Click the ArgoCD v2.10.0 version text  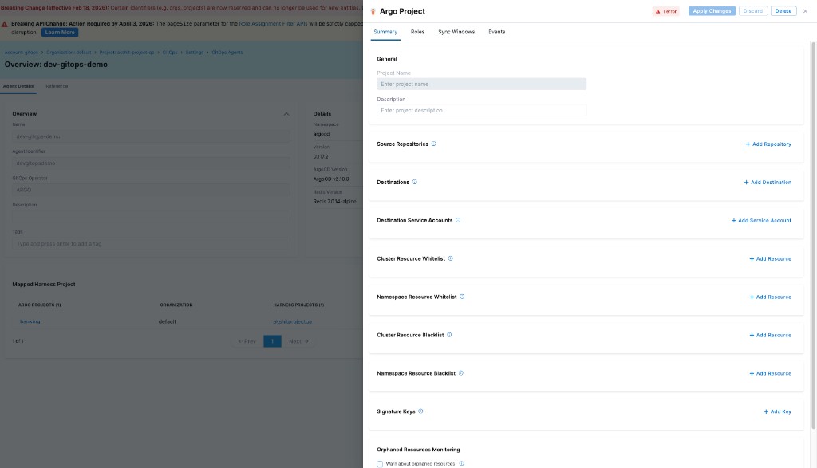tap(331, 179)
